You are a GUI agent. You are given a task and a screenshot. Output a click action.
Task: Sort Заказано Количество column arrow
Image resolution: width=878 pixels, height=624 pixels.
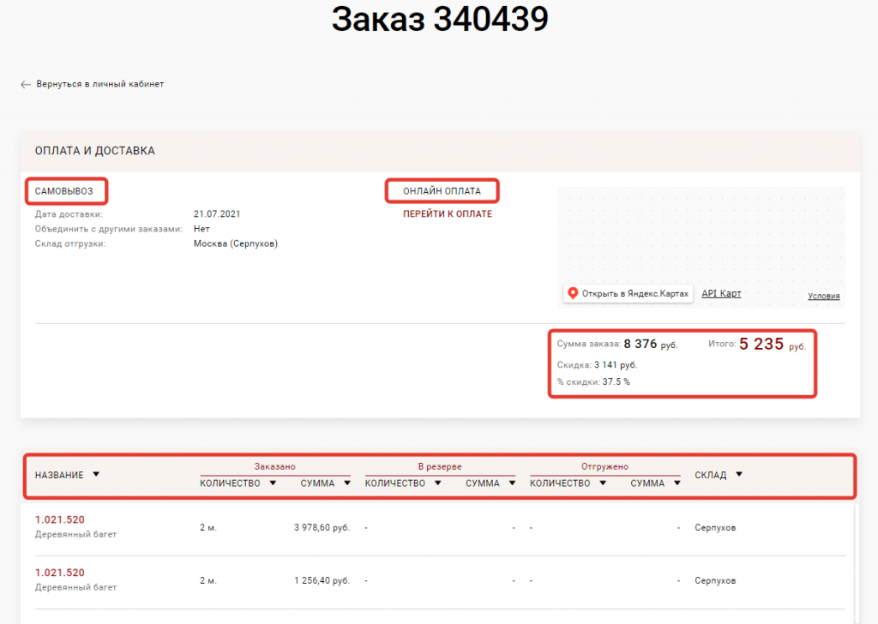pyautogui.click(x=273, y=483)
